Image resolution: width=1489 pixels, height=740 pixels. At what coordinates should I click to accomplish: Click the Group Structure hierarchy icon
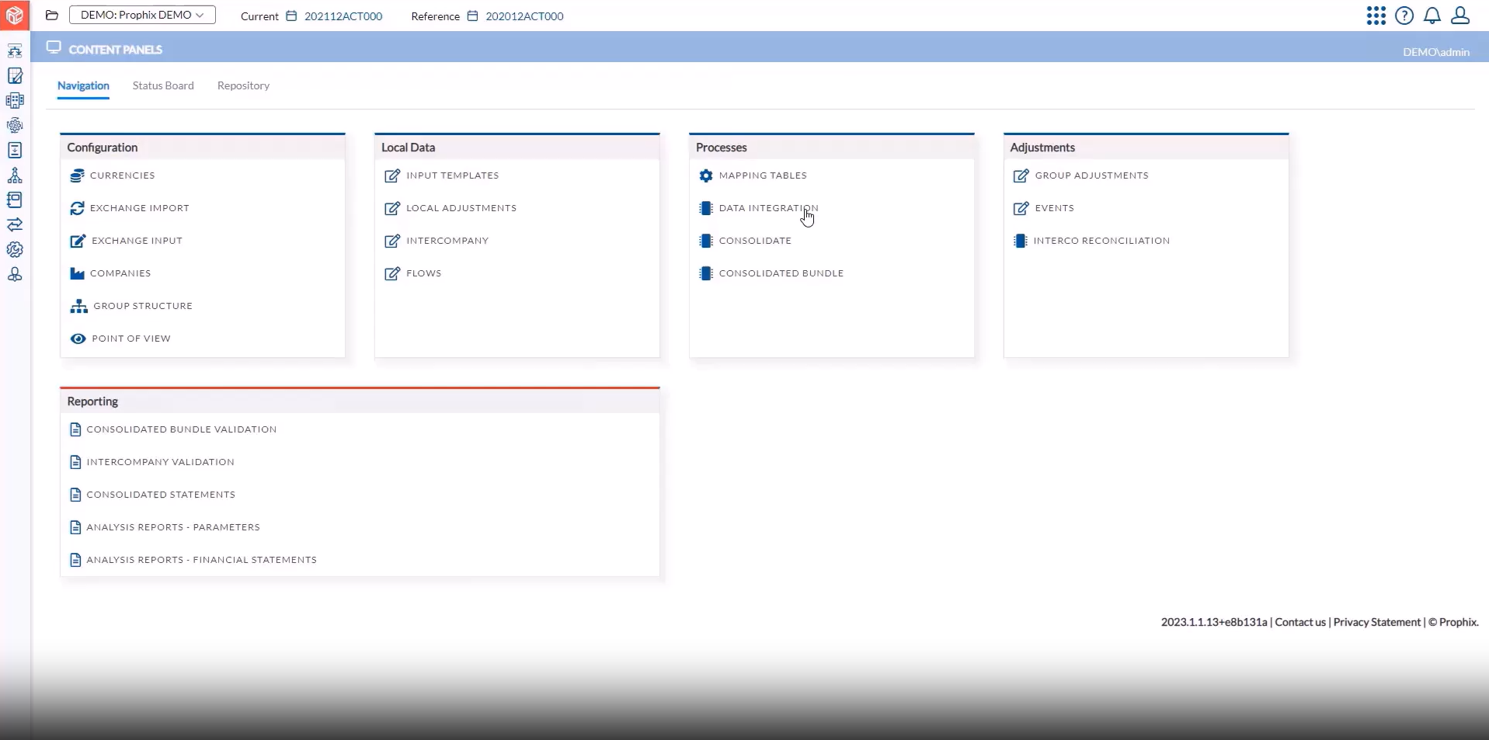point(78,306)
